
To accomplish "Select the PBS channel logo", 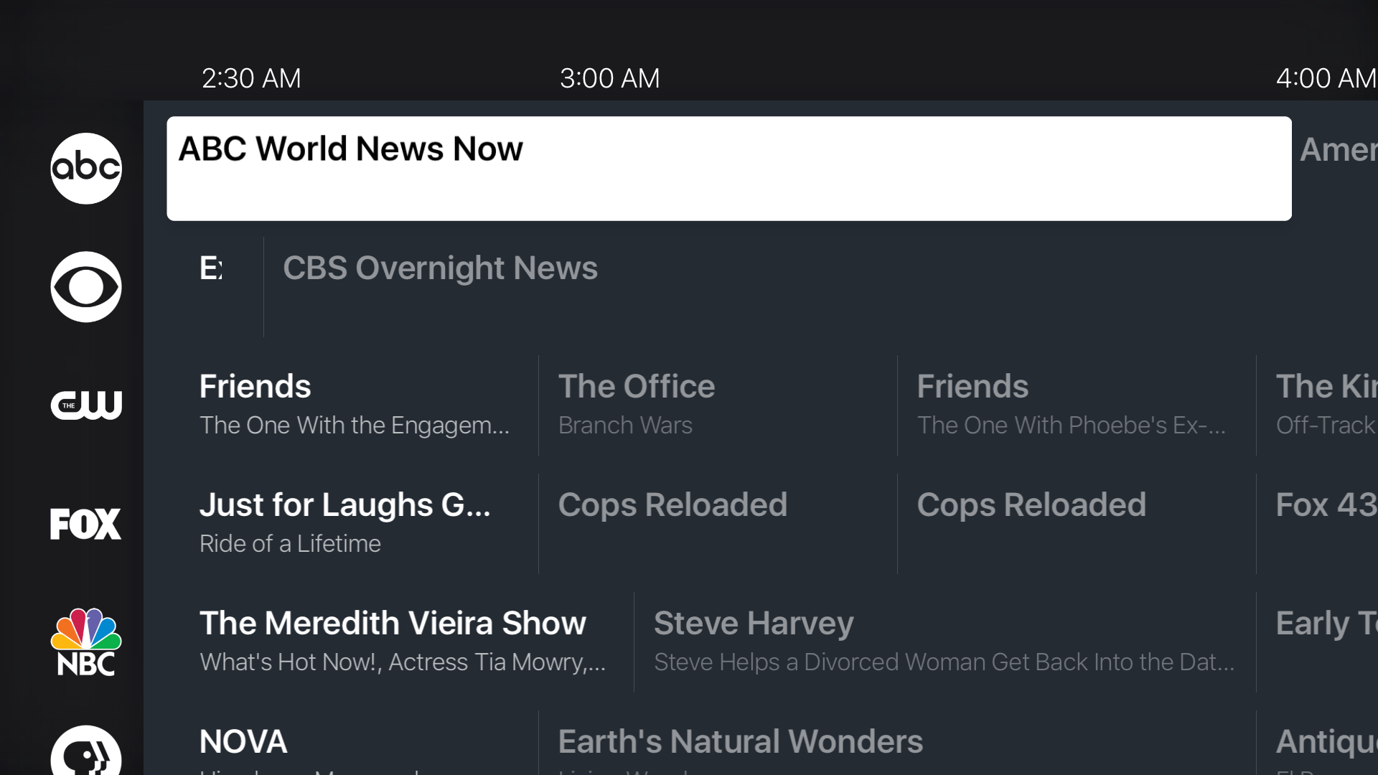I will point(86,752).
